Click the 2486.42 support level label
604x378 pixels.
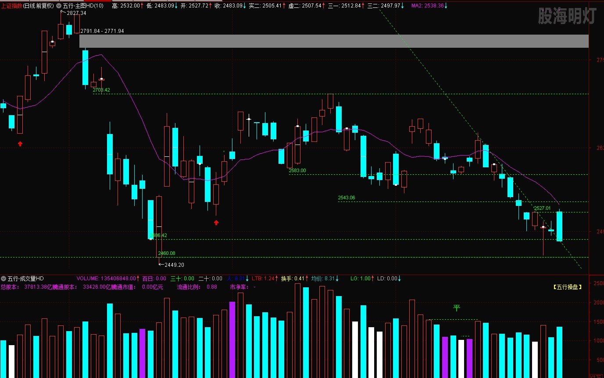(x=158, y=235)
